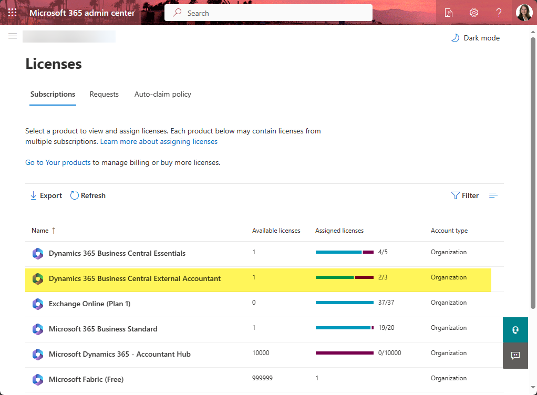Click the Exchange Online (Plan 1) product icon
The image size is (537, 395).
pyautogui.click(x=38, y=304)
